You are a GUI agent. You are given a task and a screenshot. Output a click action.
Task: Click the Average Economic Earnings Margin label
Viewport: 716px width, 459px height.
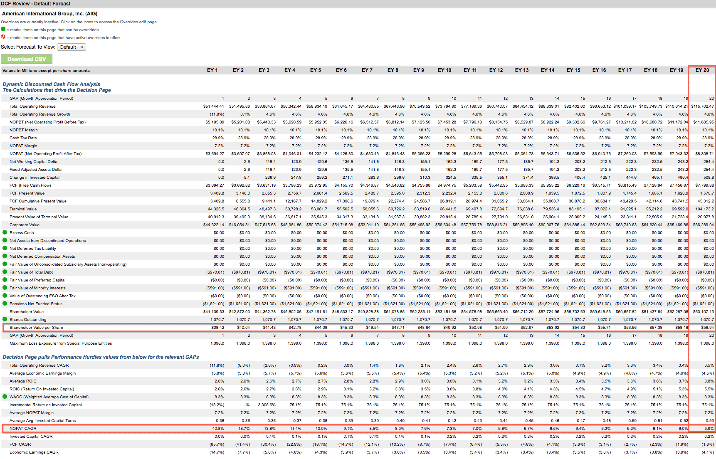(x=43, y=373)
